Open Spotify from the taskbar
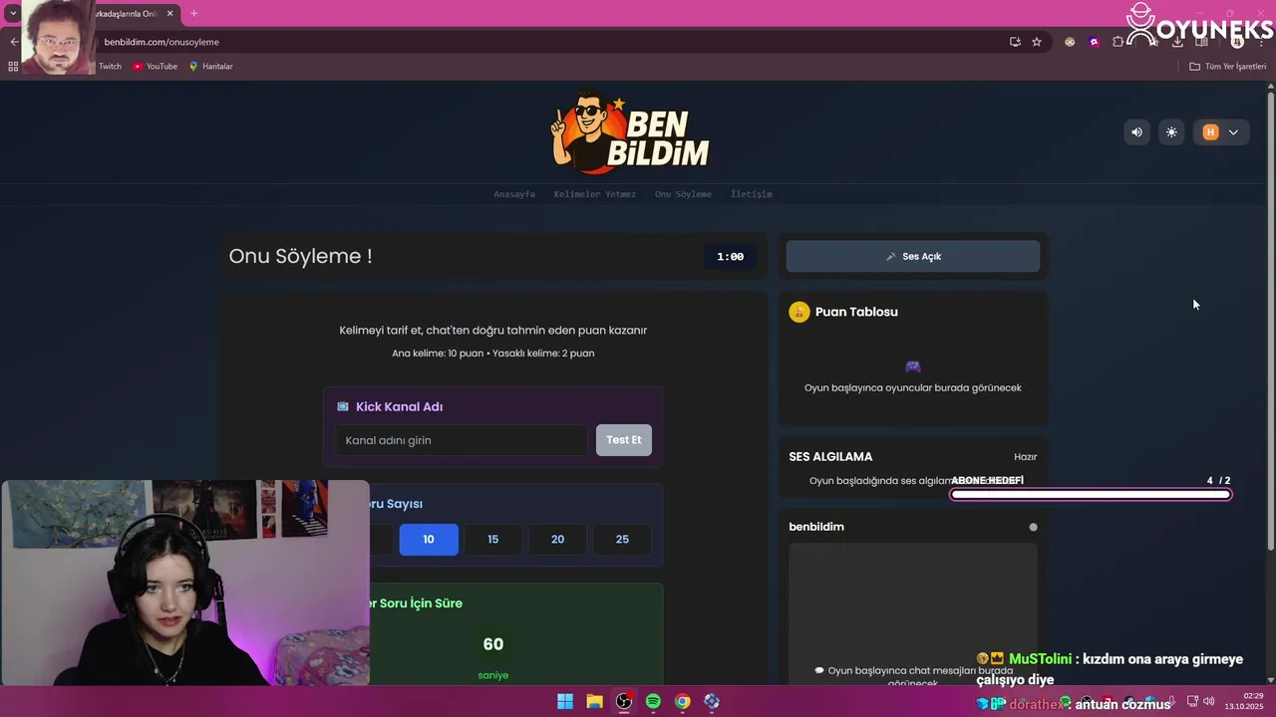This screenshot has height=717, width=1276. [x=653, y=702]
